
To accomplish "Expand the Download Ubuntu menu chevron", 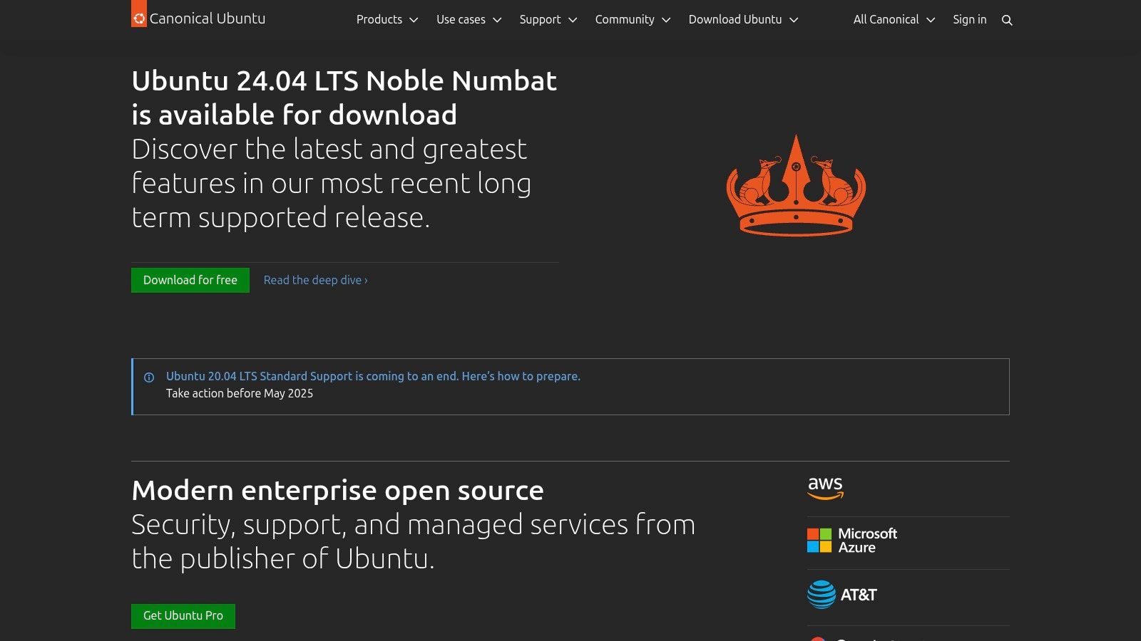I will [x=794, y=20].
